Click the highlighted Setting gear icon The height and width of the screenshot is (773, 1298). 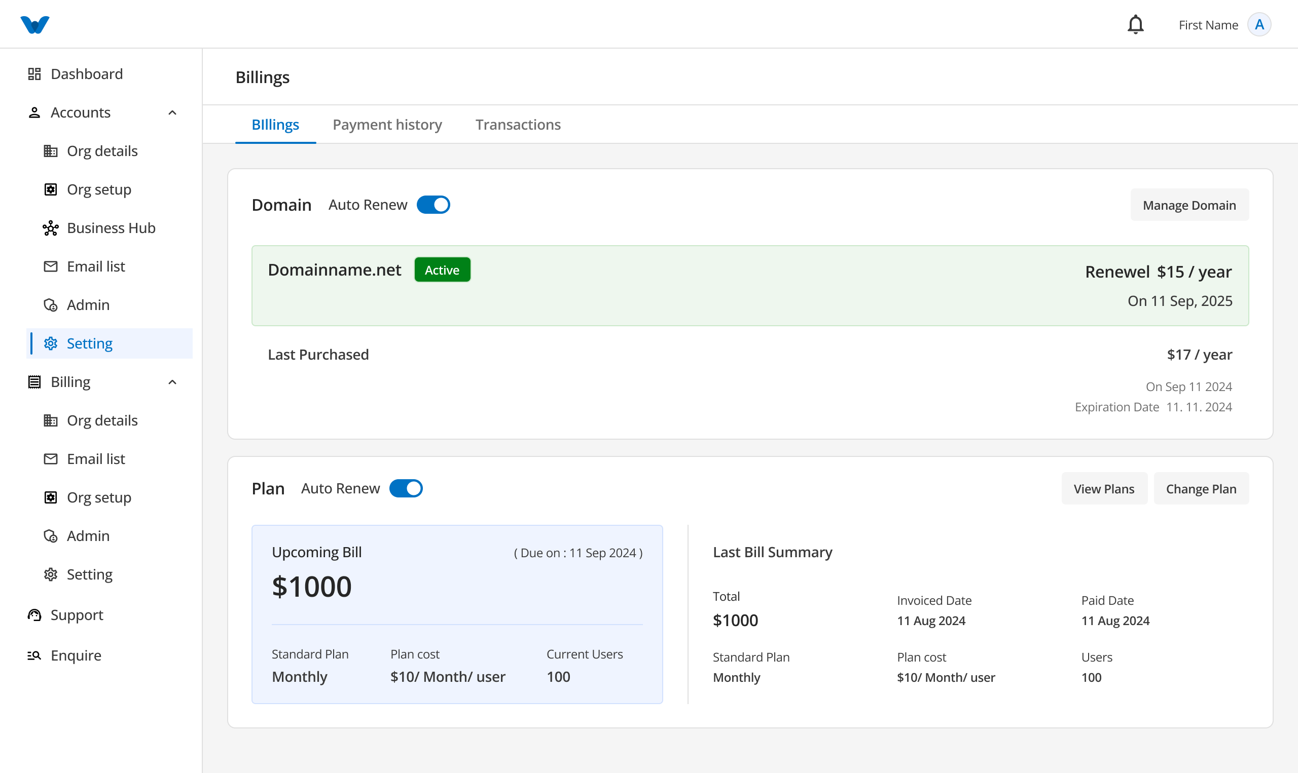tap(51, 344)
